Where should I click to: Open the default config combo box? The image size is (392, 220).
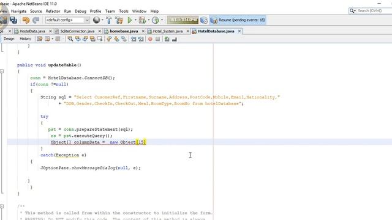67,20
